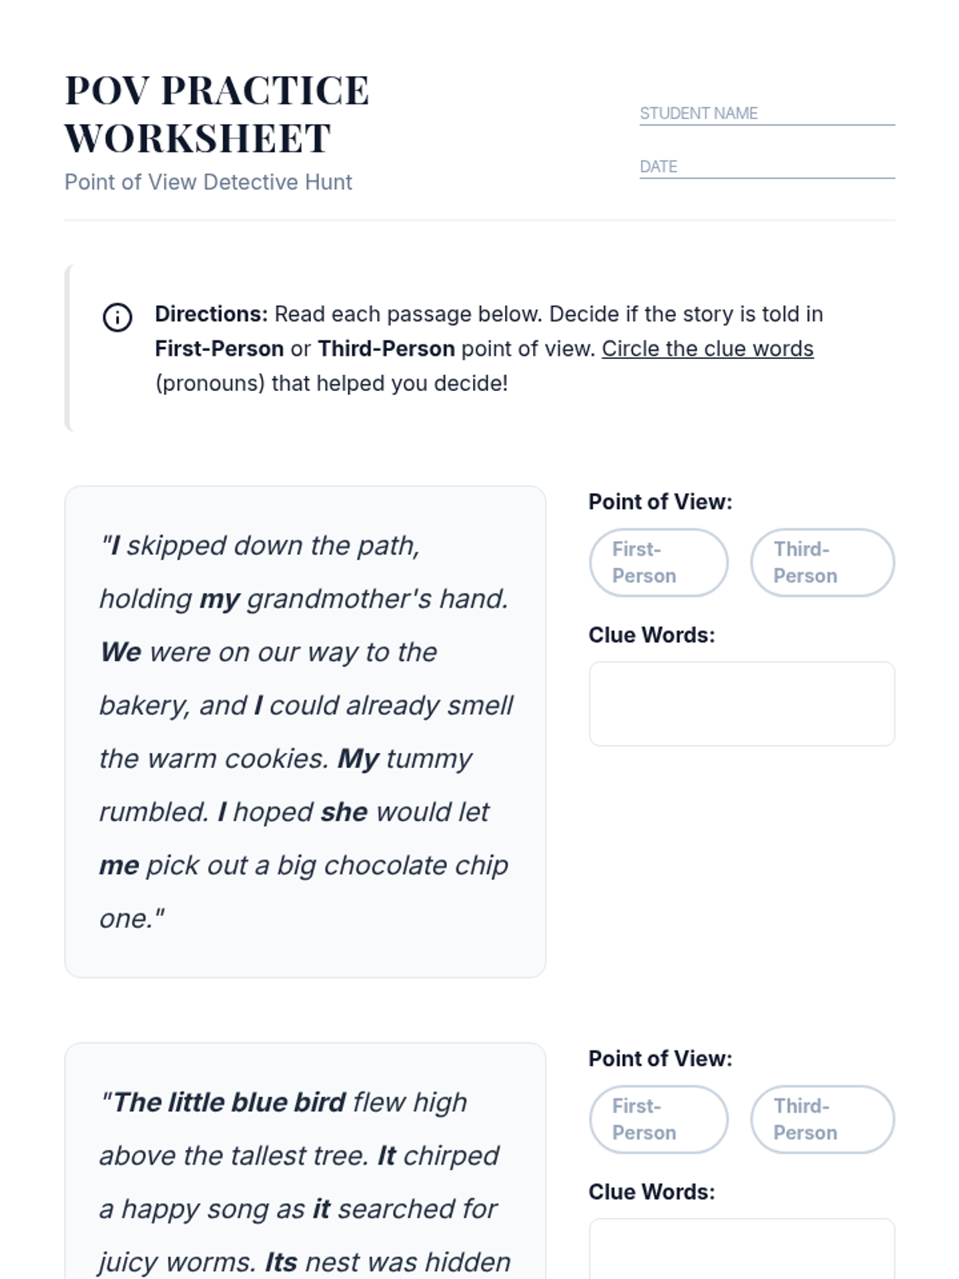Click the "Point of View Detective Hunt" subtitle

(x=208, y=182)
